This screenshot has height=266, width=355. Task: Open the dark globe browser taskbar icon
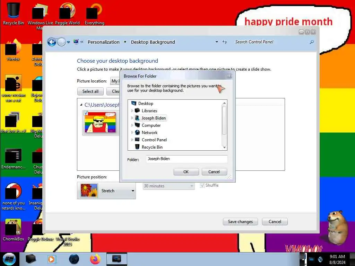coord(74,259)
